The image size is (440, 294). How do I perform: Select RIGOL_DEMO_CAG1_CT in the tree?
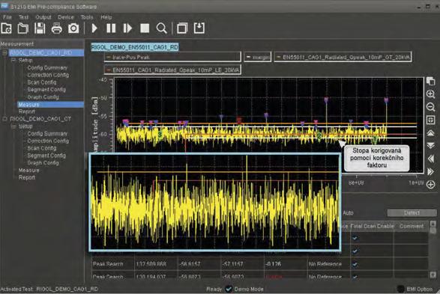(x=40, y=119)
